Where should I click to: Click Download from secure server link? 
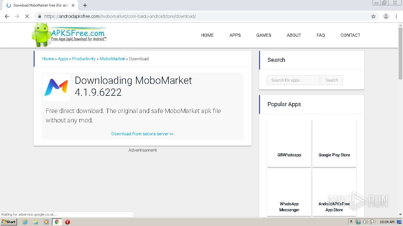click(143, 134)
